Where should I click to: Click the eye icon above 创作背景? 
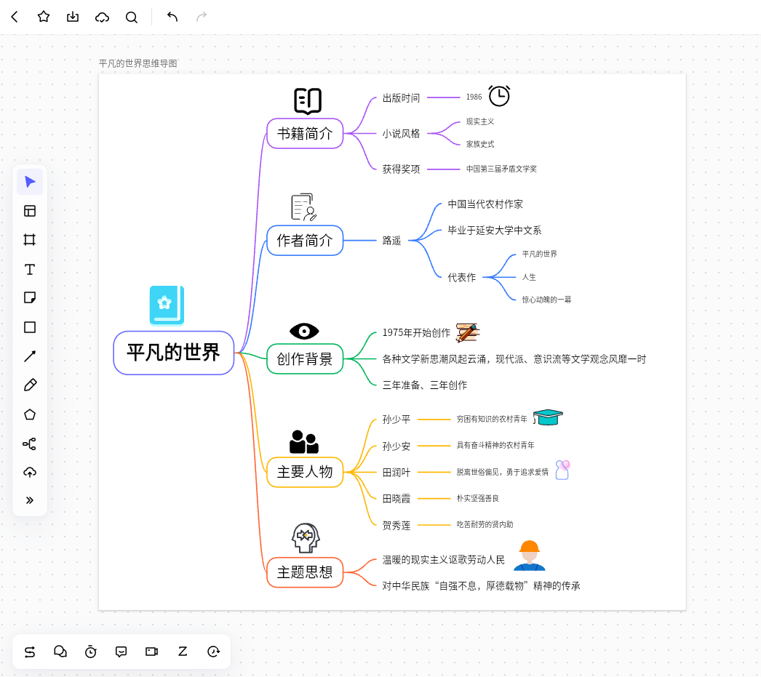pyautogui.click(x=304, y=331)
